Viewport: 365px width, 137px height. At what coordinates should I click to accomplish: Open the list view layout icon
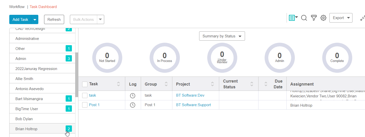pyautogui.click(x=293, y=18)
